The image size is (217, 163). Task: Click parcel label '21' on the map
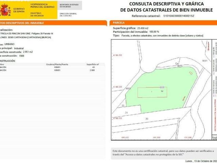[126, 113]
